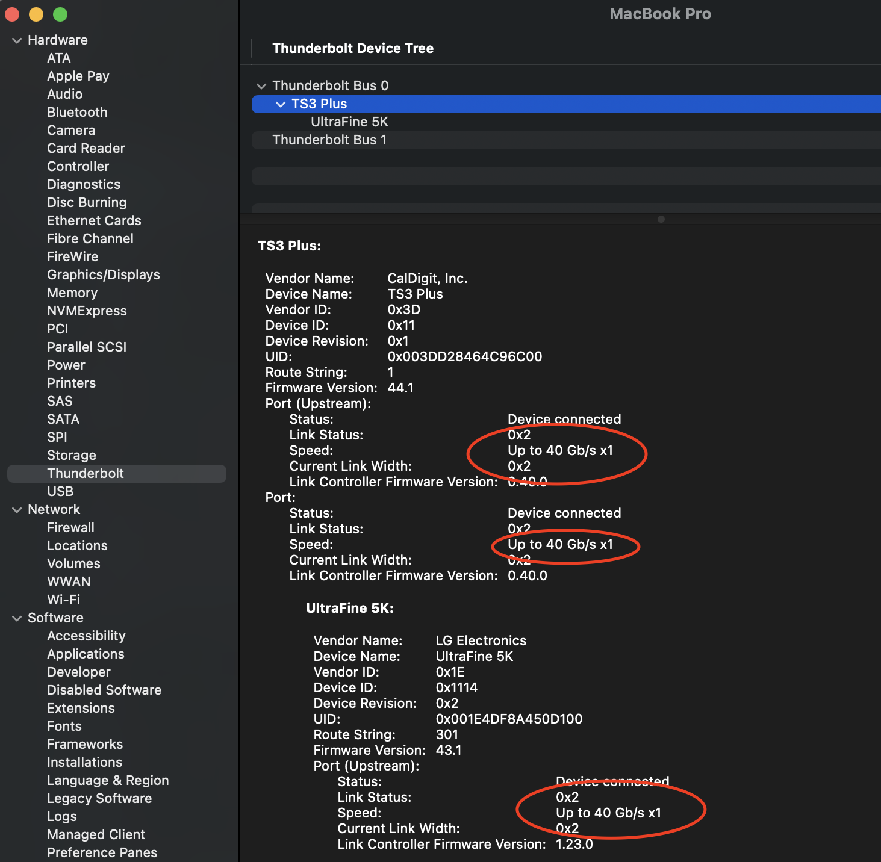Click the LG Electronics vendor name
This screenshot has width=881, height=862.
click(x=481, y=640)
